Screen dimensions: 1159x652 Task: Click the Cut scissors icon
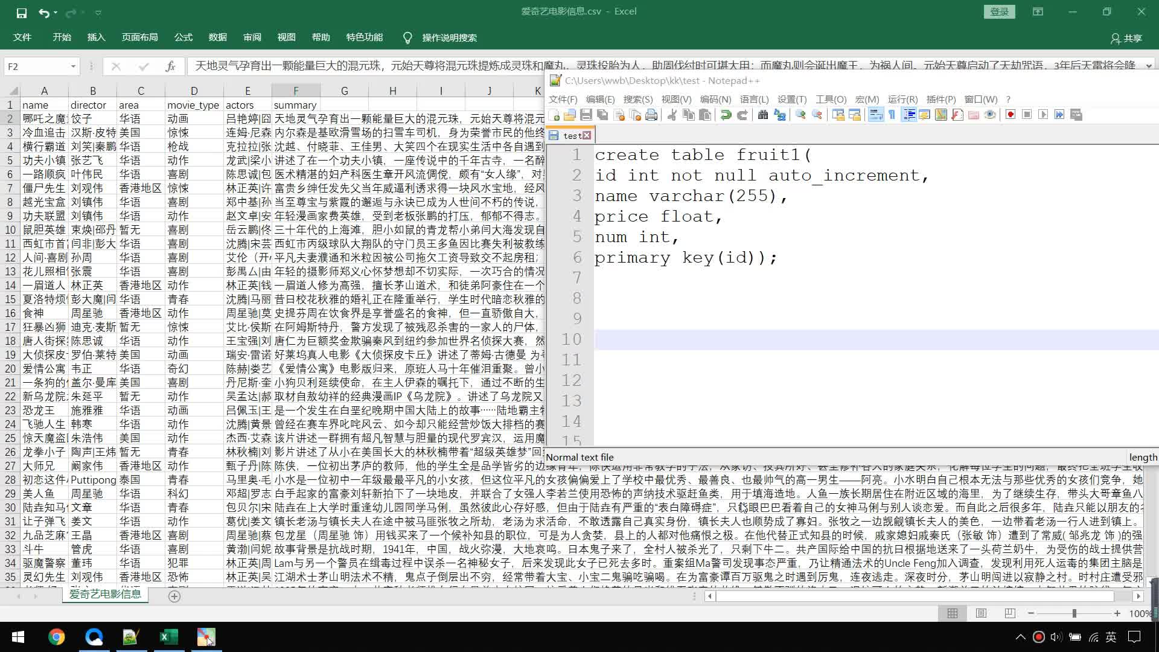[671, 115]
